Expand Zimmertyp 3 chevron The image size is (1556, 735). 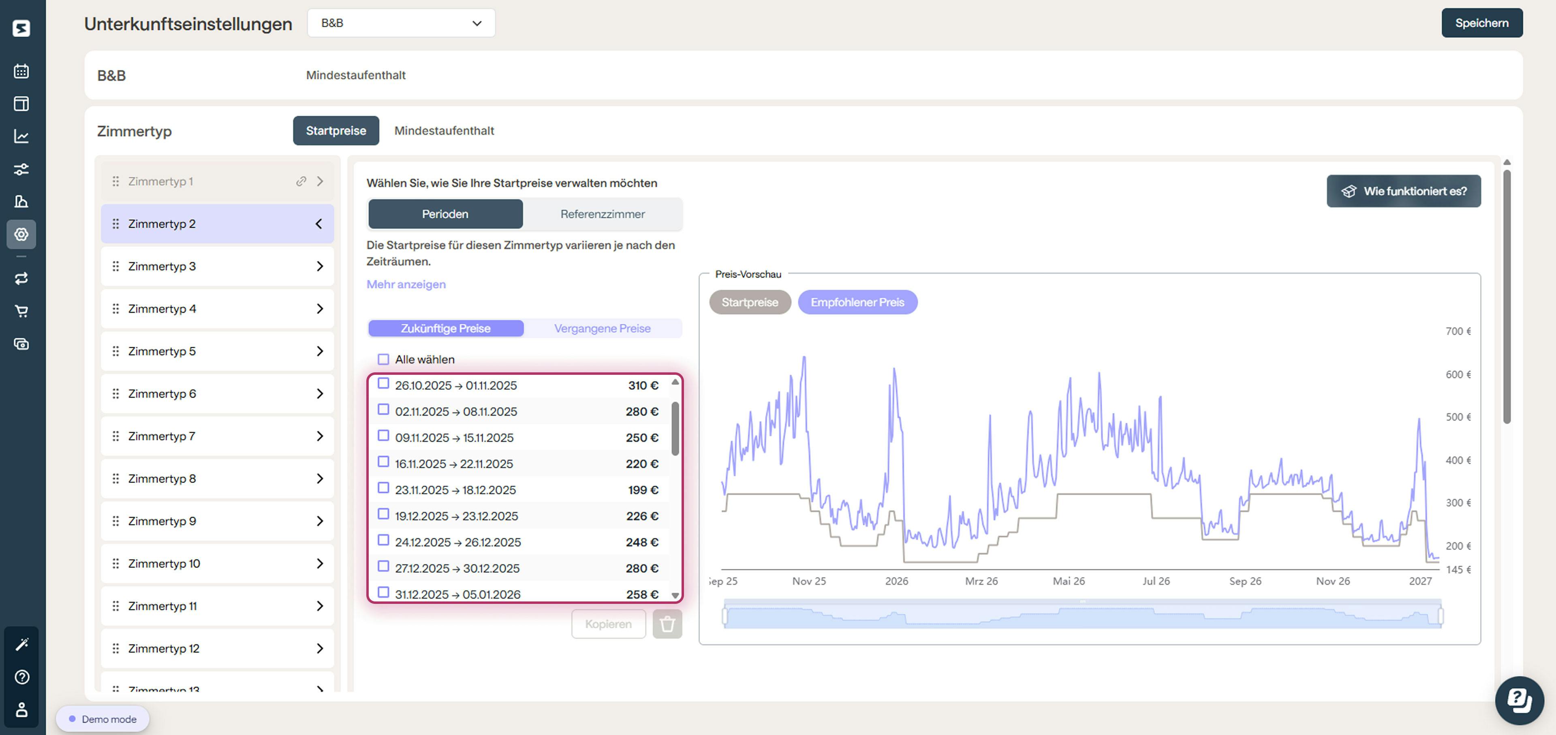320,266
